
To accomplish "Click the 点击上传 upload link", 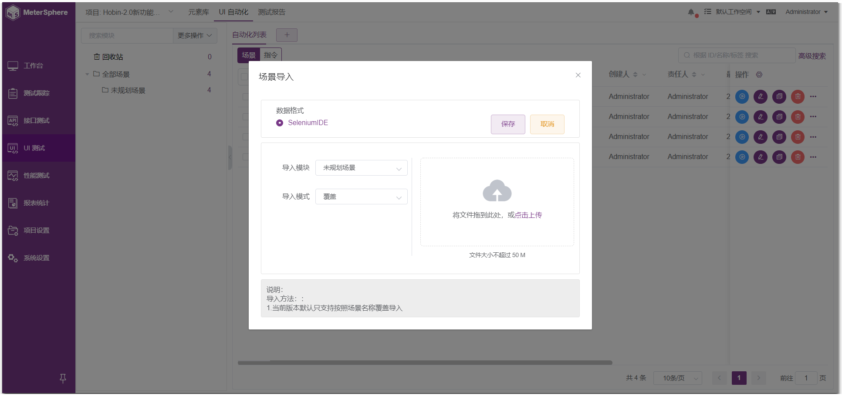I will coord(528,215).
